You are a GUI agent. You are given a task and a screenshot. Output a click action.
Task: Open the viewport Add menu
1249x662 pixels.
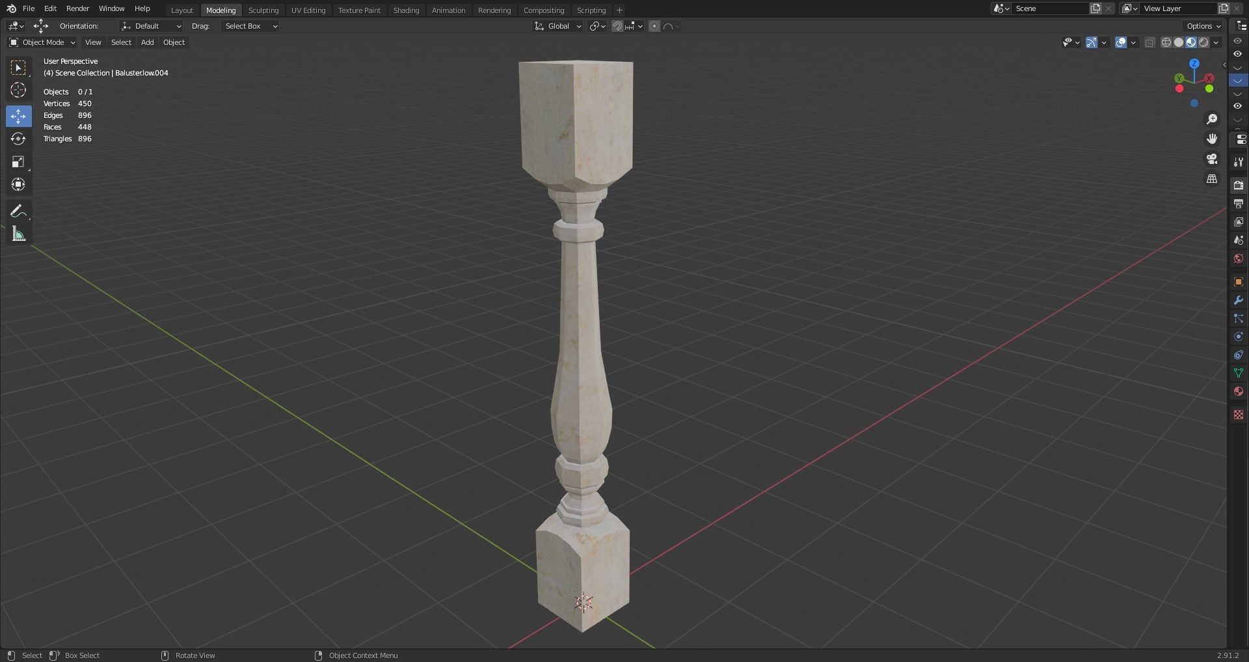(148, 42)
